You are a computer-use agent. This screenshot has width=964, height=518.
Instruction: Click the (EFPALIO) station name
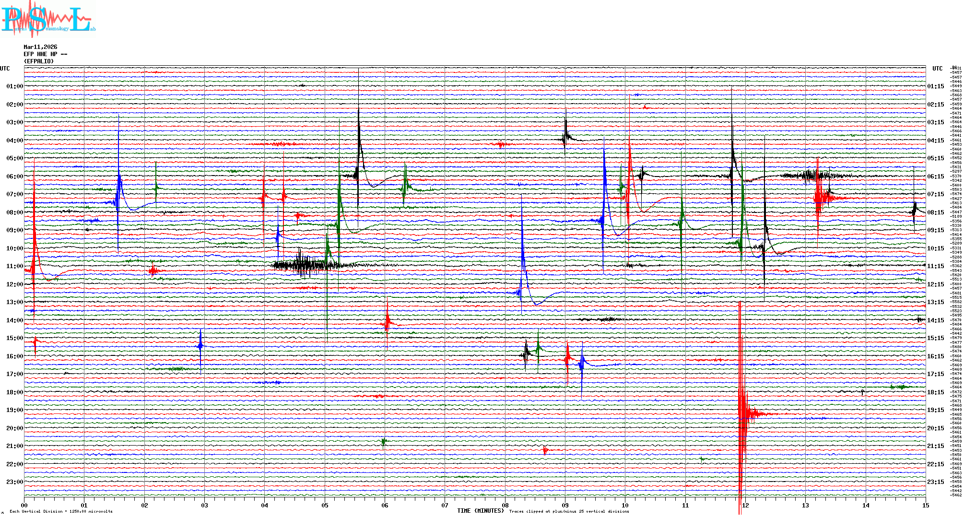click(x=39, y=61)
